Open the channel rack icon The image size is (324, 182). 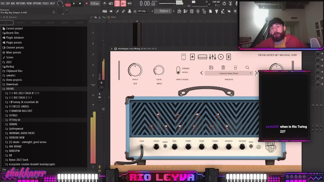coord(192,11)
